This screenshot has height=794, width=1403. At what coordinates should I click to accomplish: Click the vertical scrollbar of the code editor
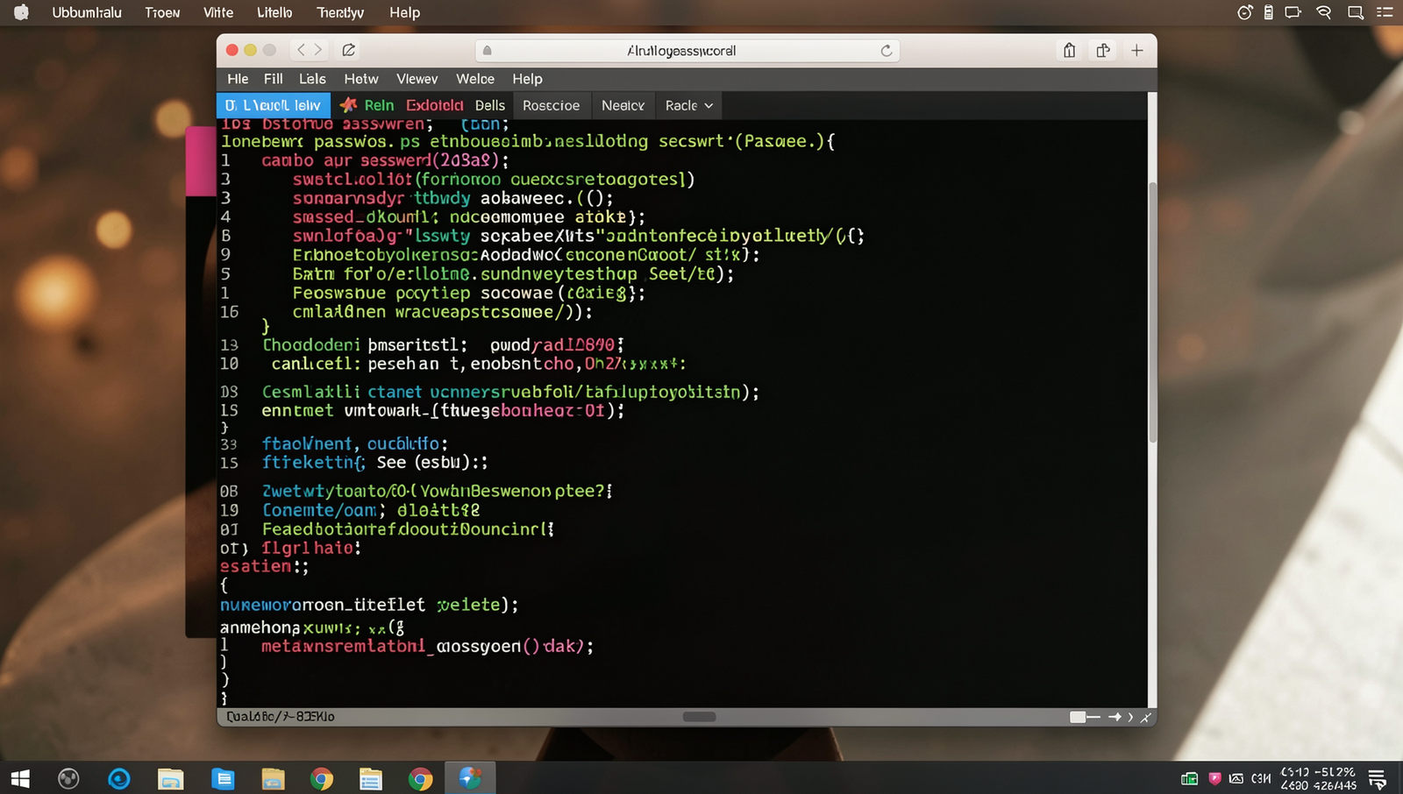[1152, 312]
